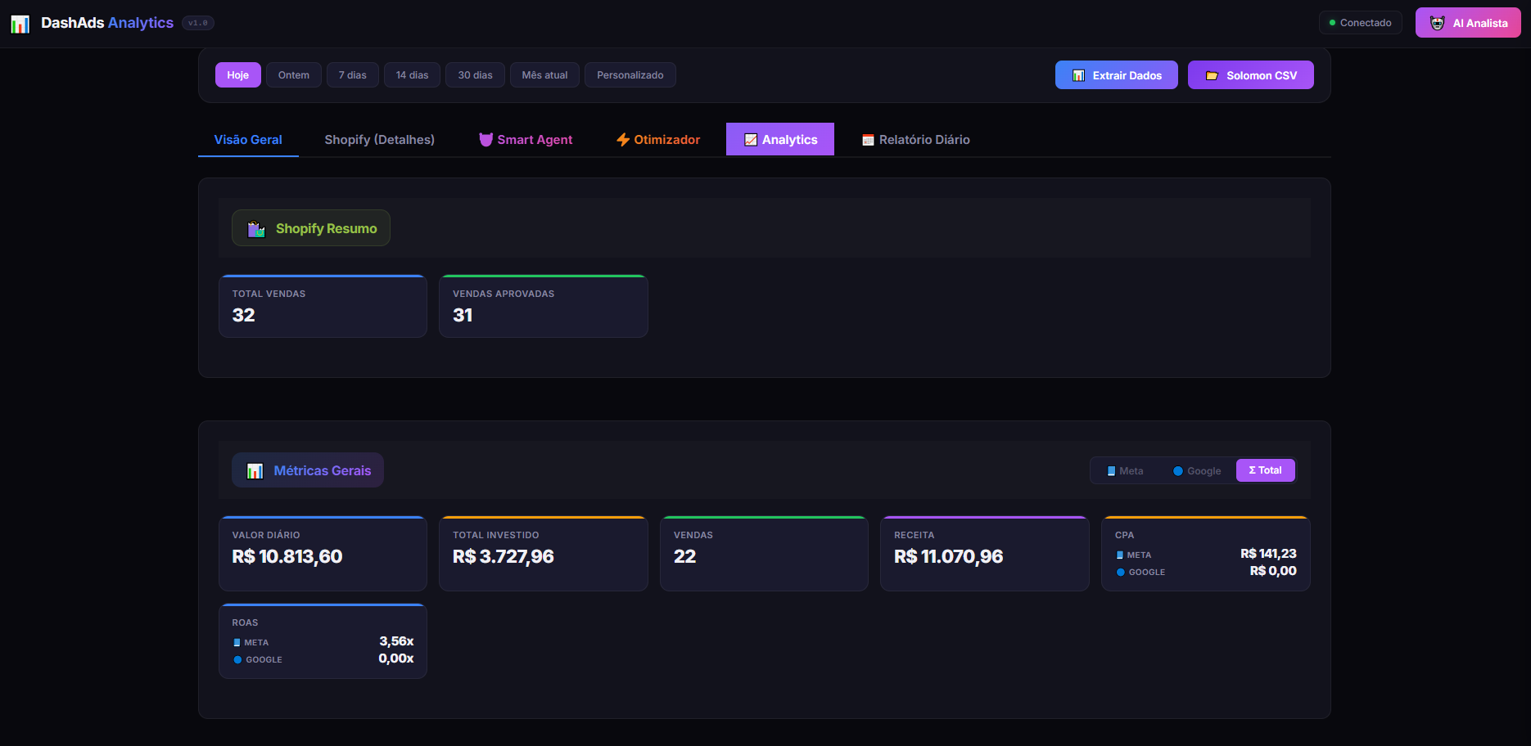Switch to the Analytics tab
Image resolution: width=1531 pixels, height=746 pixels.
(780, 139)
